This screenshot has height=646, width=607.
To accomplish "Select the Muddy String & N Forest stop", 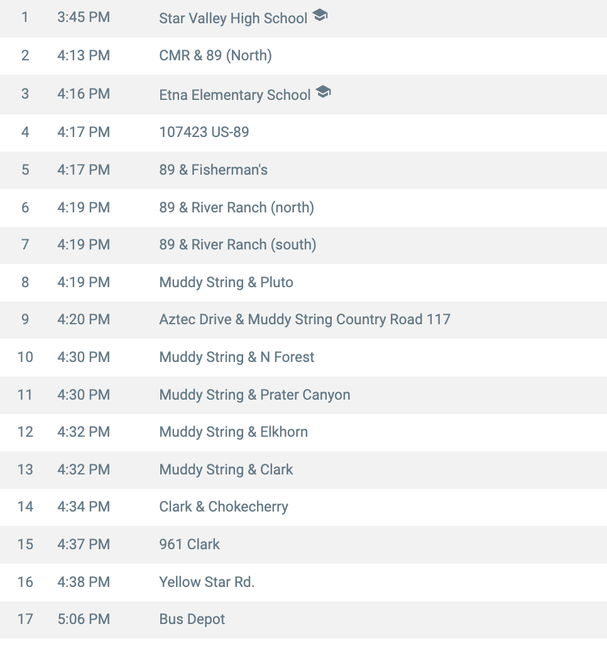I will [237, 357].
